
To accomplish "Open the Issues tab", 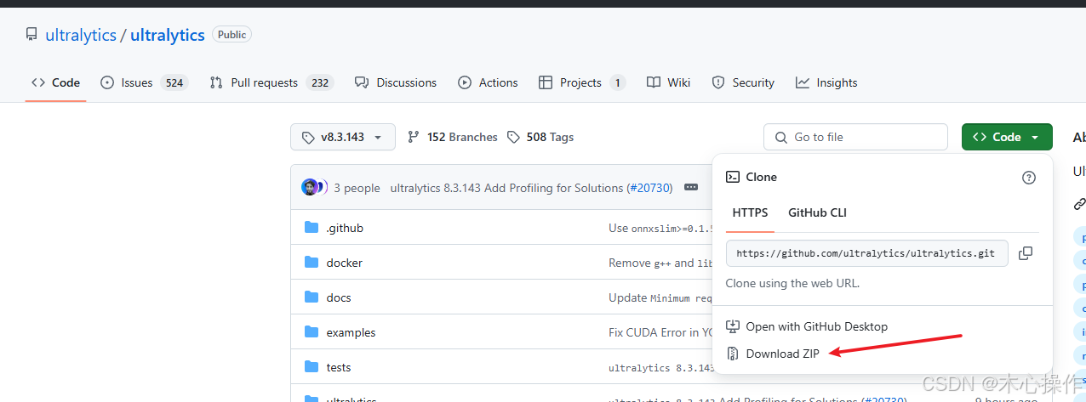I will point(143,82).
